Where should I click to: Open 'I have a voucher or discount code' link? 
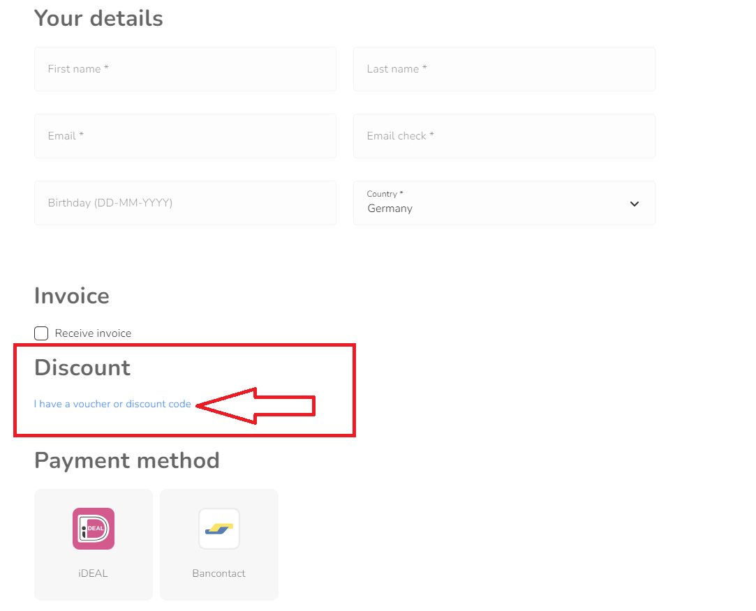pyautogui.click(x=112, y=404)
